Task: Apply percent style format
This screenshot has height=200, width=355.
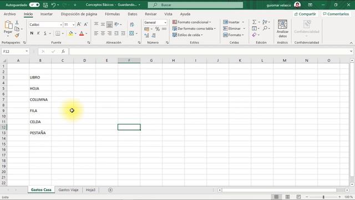Action: tap(158, 29)
